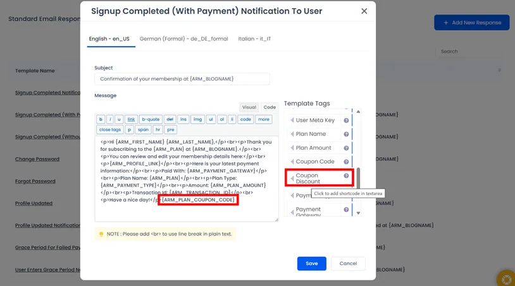
Task: Open Forgot Password template link
Action: click(x=35, y=181)
